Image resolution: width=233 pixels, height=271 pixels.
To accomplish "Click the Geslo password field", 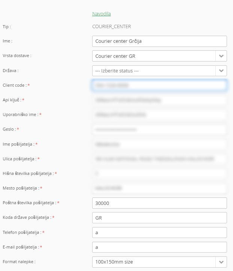I will point(159,129).
